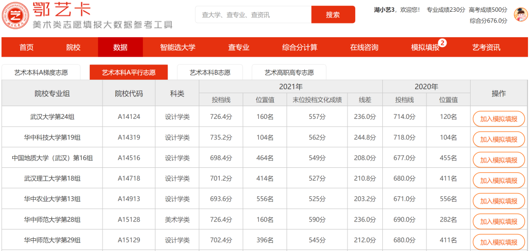Screen dimensions: 530x251
Task: Click the 华中科技大学第19组 cell
Action: point(52,137)
